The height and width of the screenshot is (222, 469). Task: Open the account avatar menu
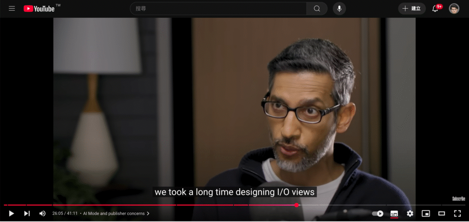point(454,9)
